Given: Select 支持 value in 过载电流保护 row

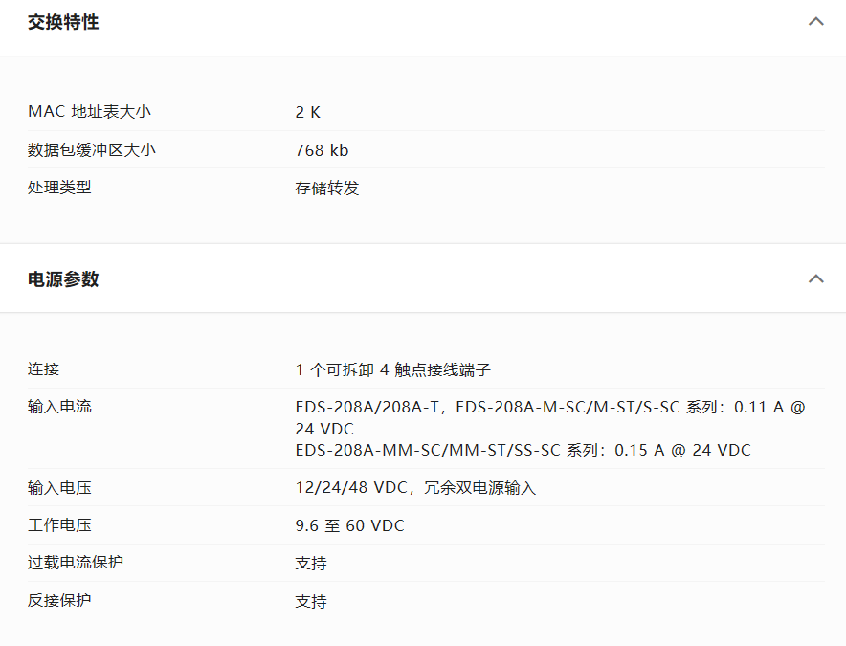Looking at the screenshot, I should (311, 563).
